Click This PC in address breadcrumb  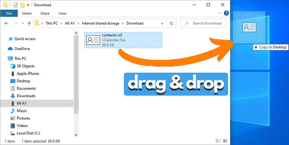[52, 23]
